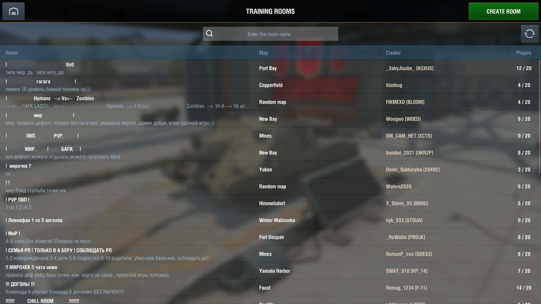
Task: Create a new training room
Action: (503, 11)
